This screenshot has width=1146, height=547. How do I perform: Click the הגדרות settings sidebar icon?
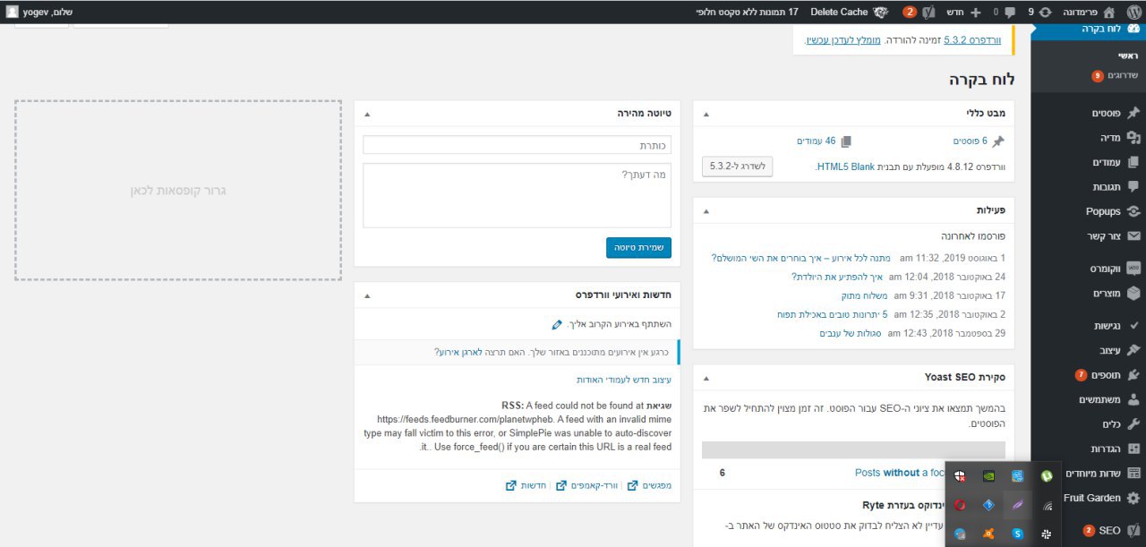pos(1133,449)
